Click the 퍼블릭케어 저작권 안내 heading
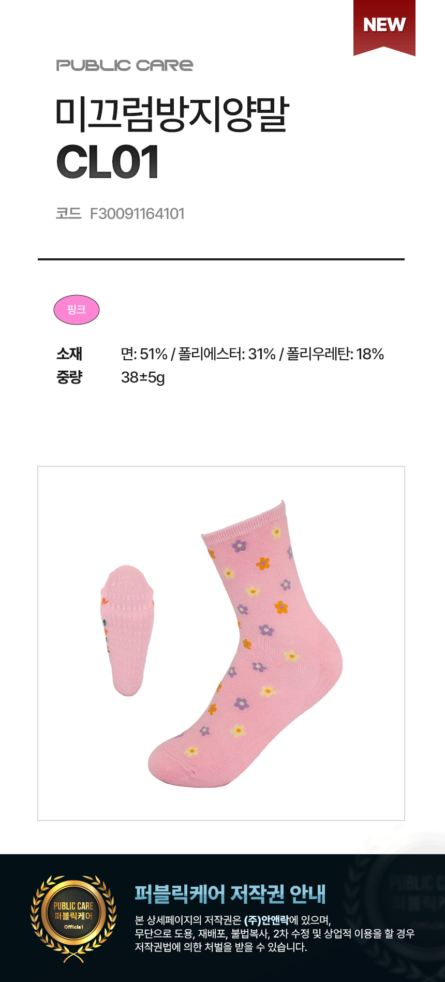Image resolution: width=445 pixels, height=982 pixels. 230,894
